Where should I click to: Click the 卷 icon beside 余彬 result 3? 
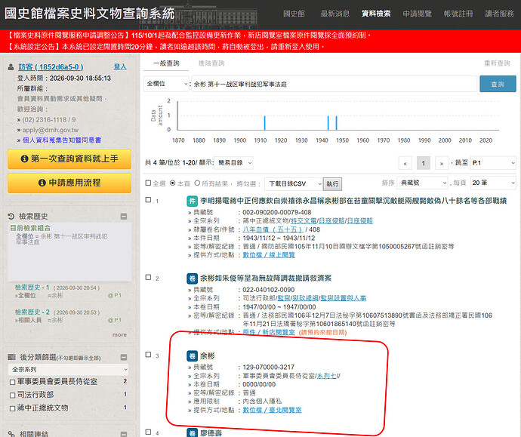click(192, 356)
